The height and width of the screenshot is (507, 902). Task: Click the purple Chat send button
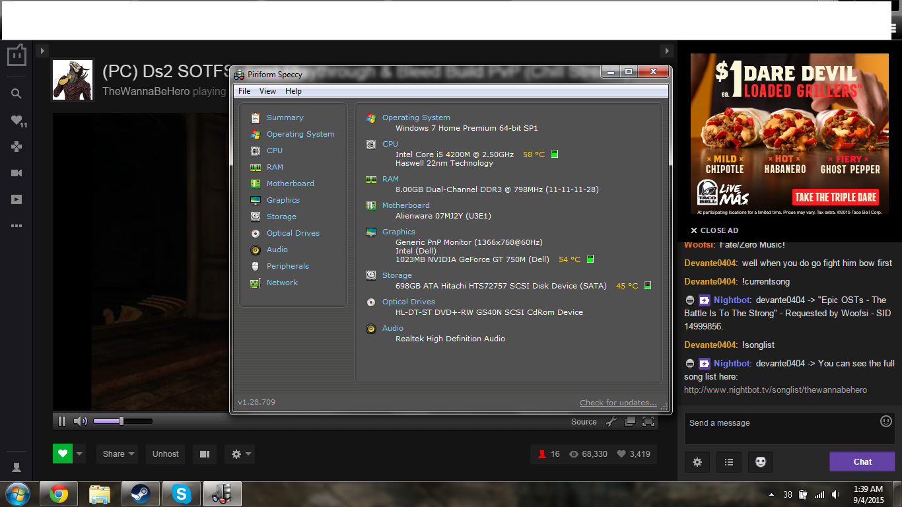coord(862,461)
